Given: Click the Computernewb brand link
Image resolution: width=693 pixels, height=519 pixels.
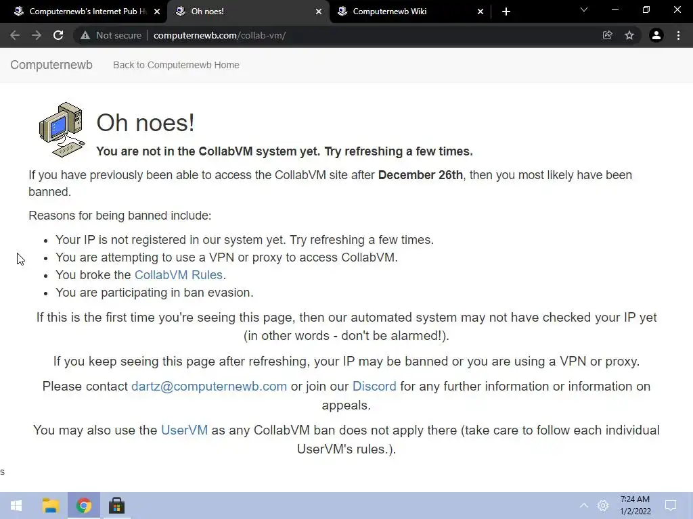Looking at the screenshot, I should click(x=51, y=65).
